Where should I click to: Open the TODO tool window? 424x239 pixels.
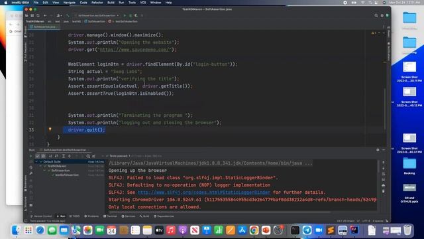(74, 216)
